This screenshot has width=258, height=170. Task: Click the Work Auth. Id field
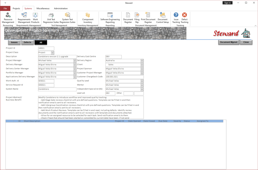pyautogui.click(x=46, y=81)
